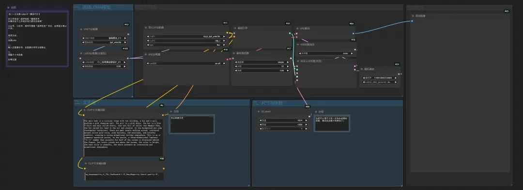Decrease the height value 1368 in 空Latent
The image size is (523, 190).
click(261, 125)
